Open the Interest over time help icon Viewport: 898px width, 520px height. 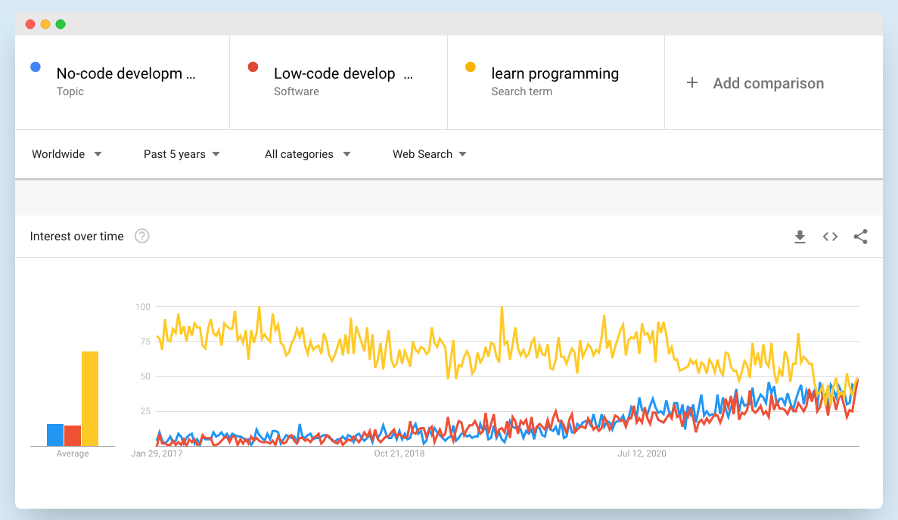(141, 237)
